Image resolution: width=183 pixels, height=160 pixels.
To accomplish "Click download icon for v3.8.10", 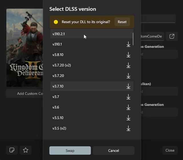I will click(128, 55).
